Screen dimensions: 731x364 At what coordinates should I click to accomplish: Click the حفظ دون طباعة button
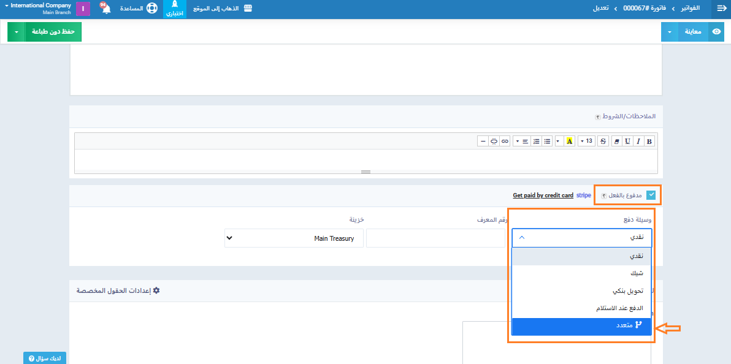point(53,32)
